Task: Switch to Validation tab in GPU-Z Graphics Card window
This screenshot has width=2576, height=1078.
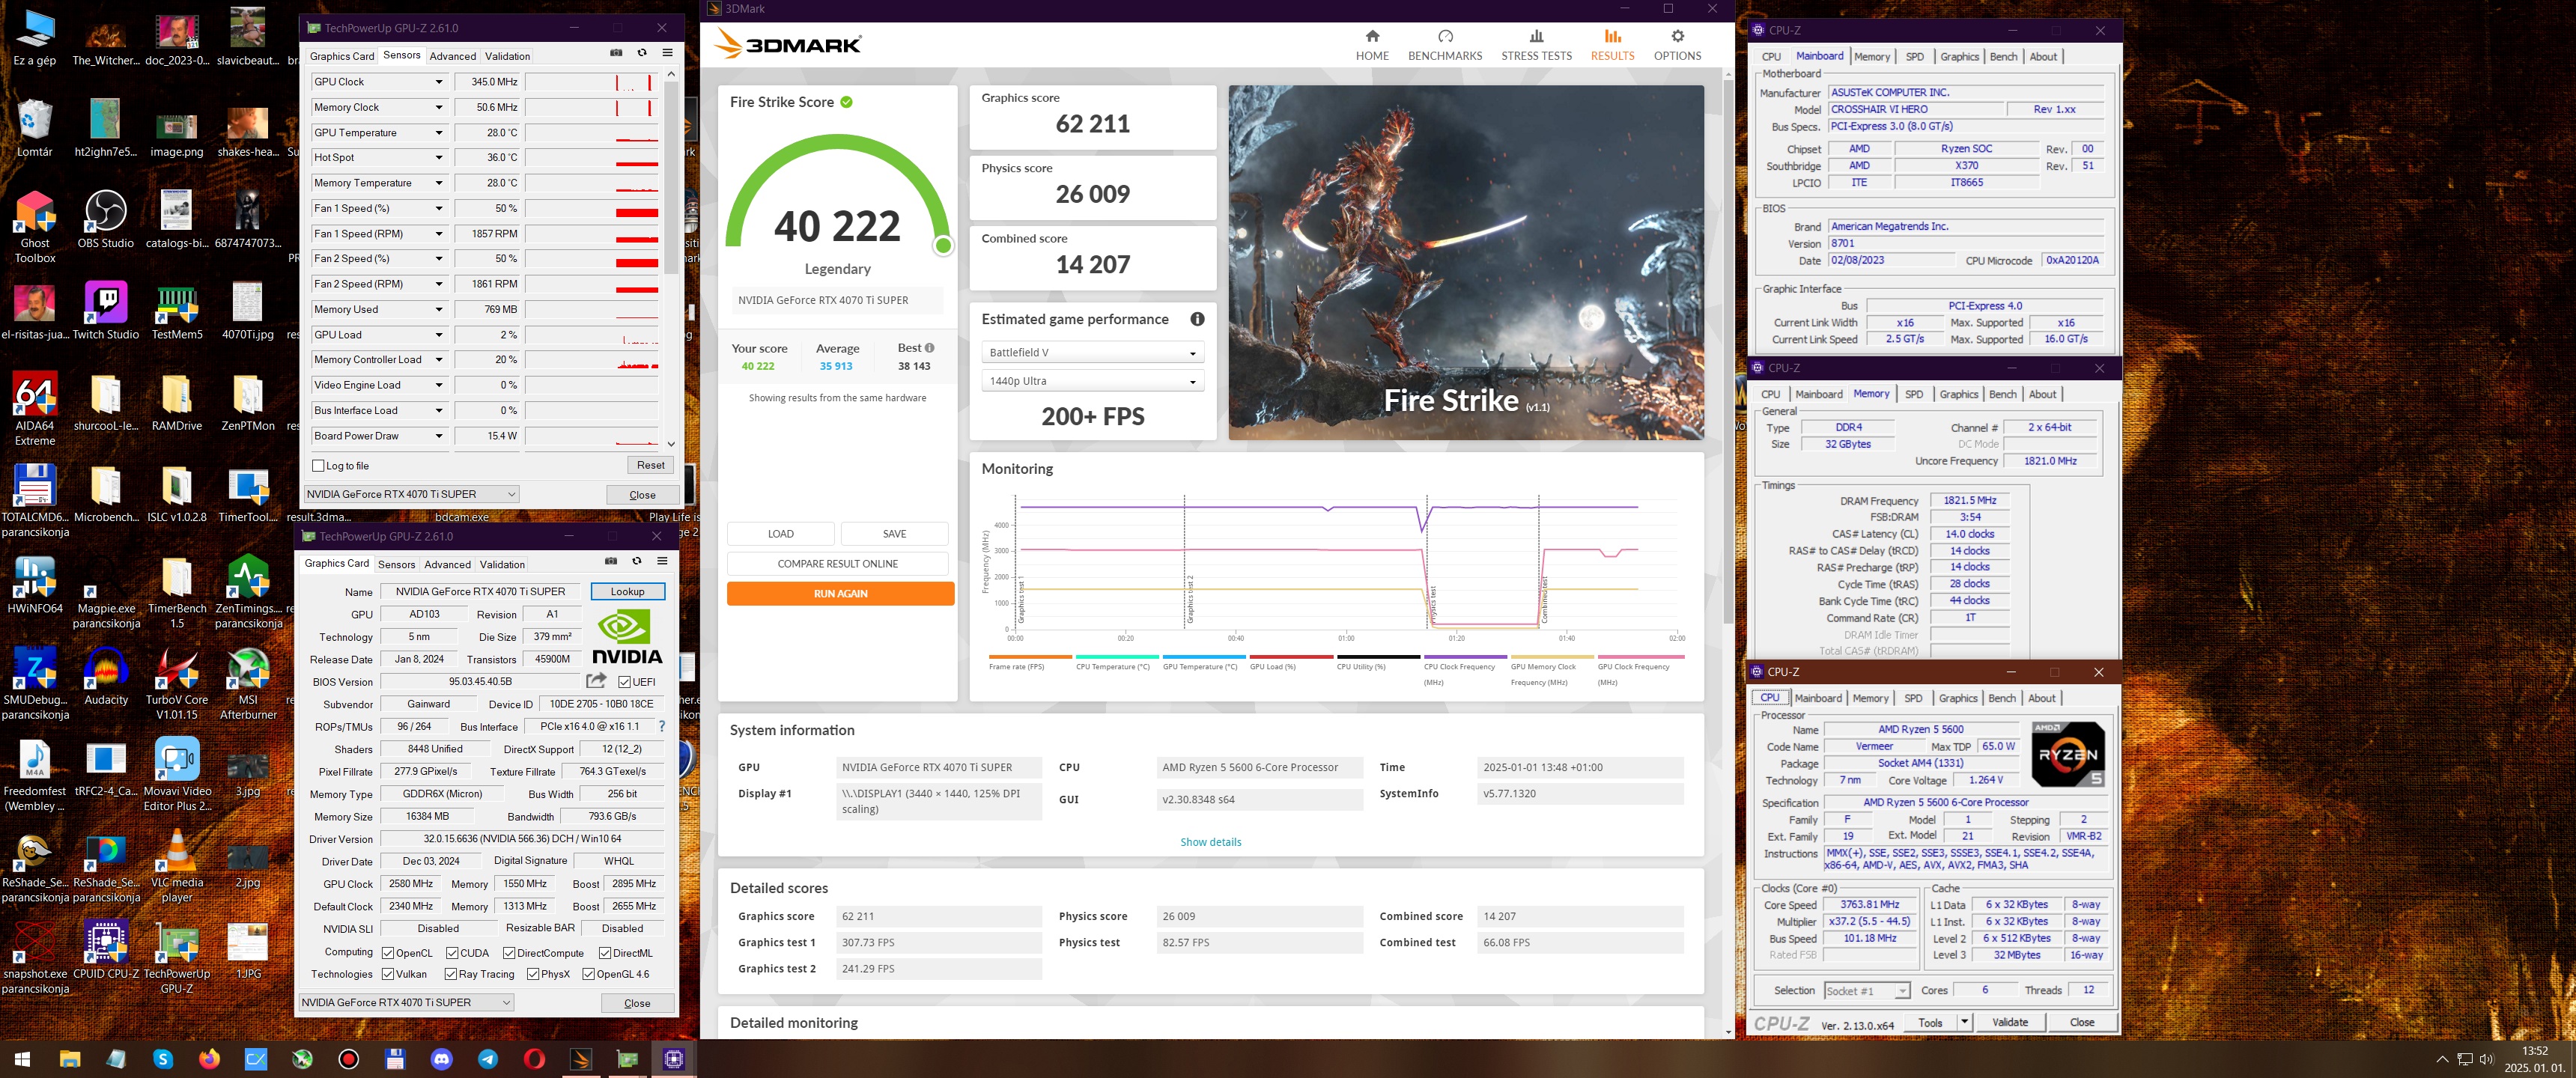Action: (x=502, y=564)
